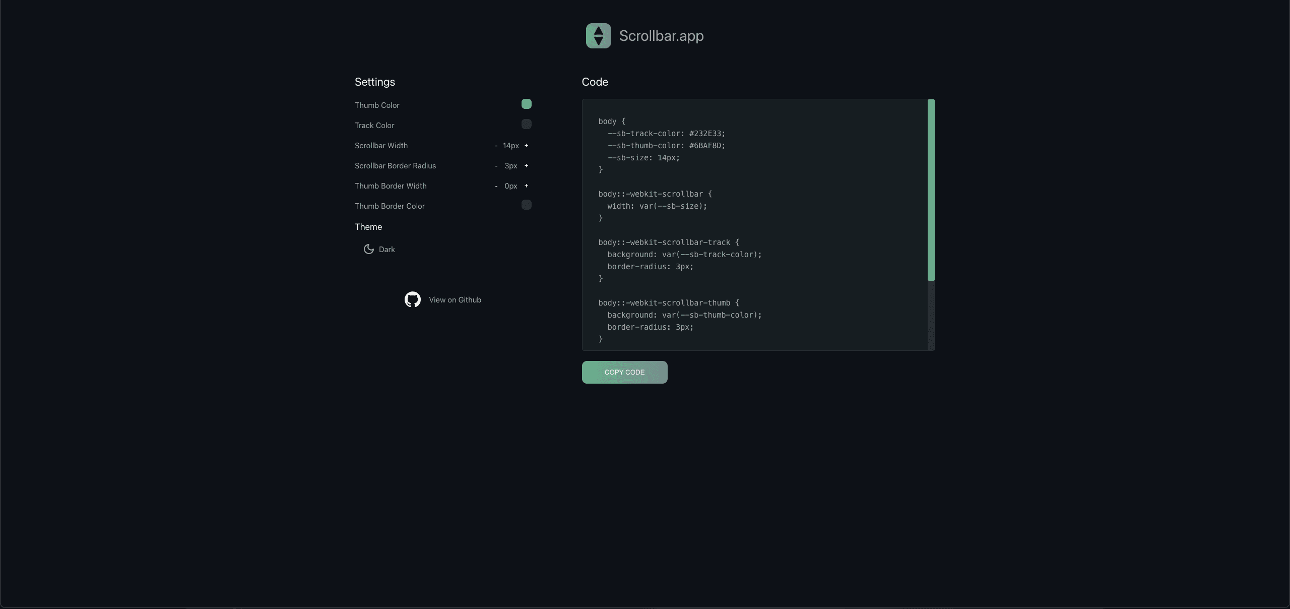Click the Thumb Border Color label
This screenshot has width=1290, height=609.
(390, 206)
